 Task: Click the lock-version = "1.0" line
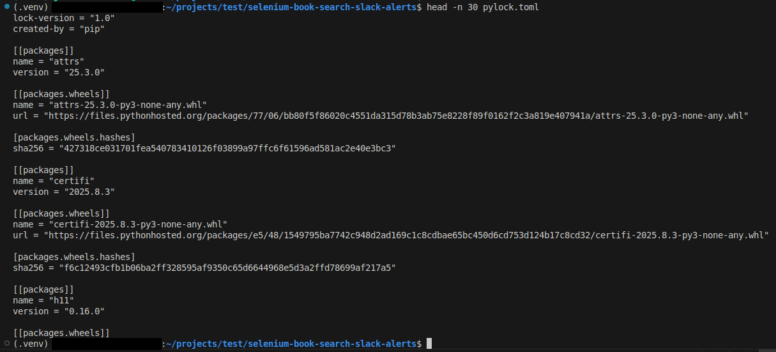[x=64, y=18]
